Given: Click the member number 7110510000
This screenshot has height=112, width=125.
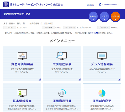Looking at the screenshot, I should 47,23.
